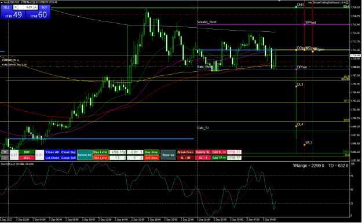Click the minus button on the bottom dashboard
362x223 pixels.
[5, 158]
